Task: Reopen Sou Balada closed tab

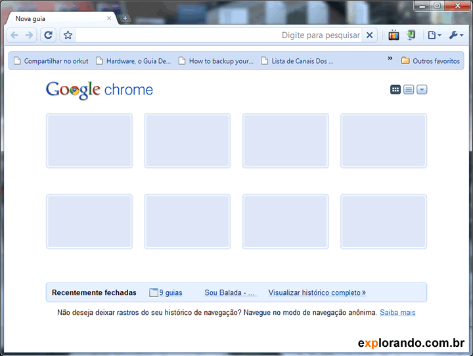Action: coord(231,292)
